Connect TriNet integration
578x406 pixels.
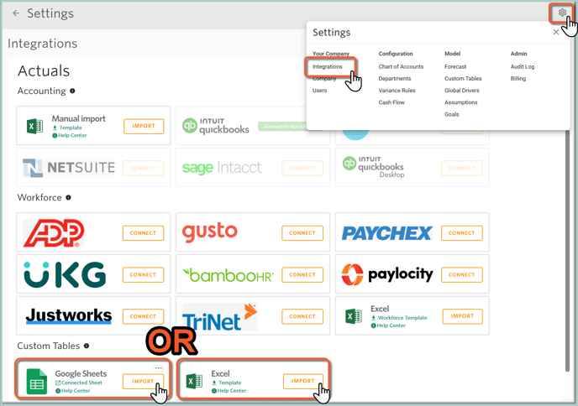302,316
